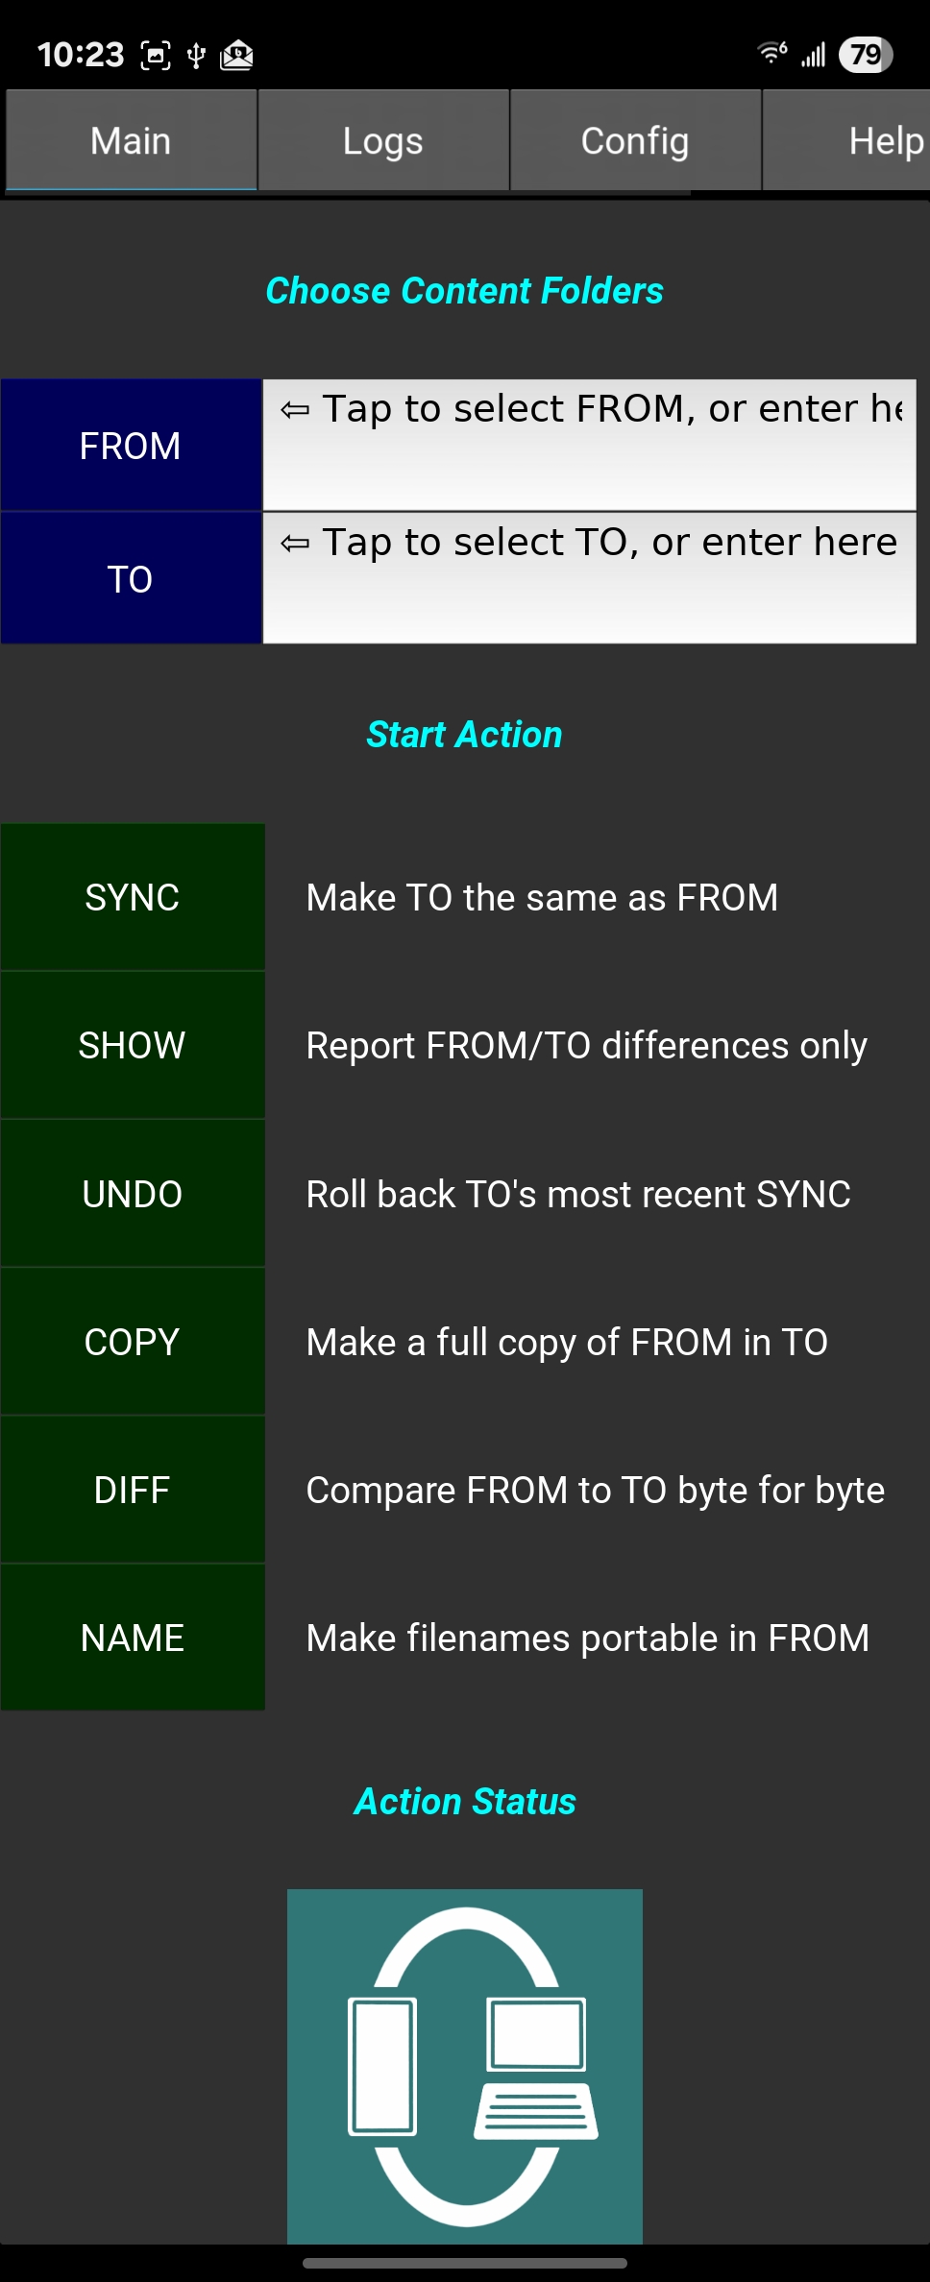Run the DIFF byte comparison
Viewport: 930px width, 2282px height.
133,1490
